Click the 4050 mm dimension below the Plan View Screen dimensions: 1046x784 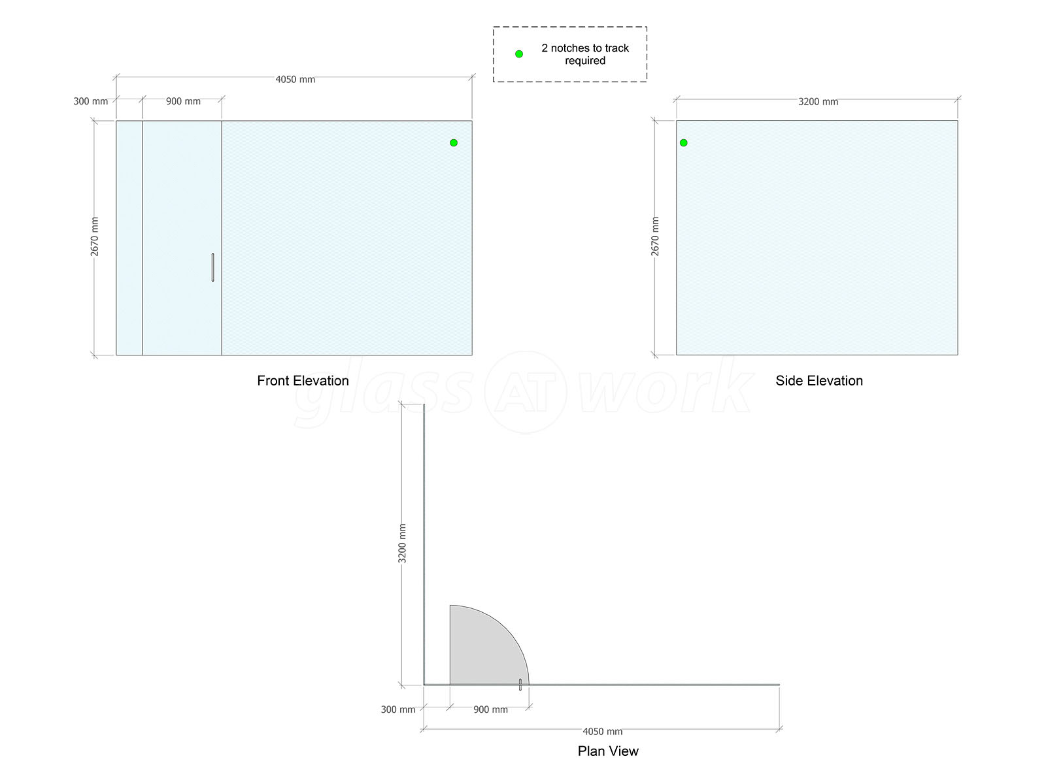603,732
